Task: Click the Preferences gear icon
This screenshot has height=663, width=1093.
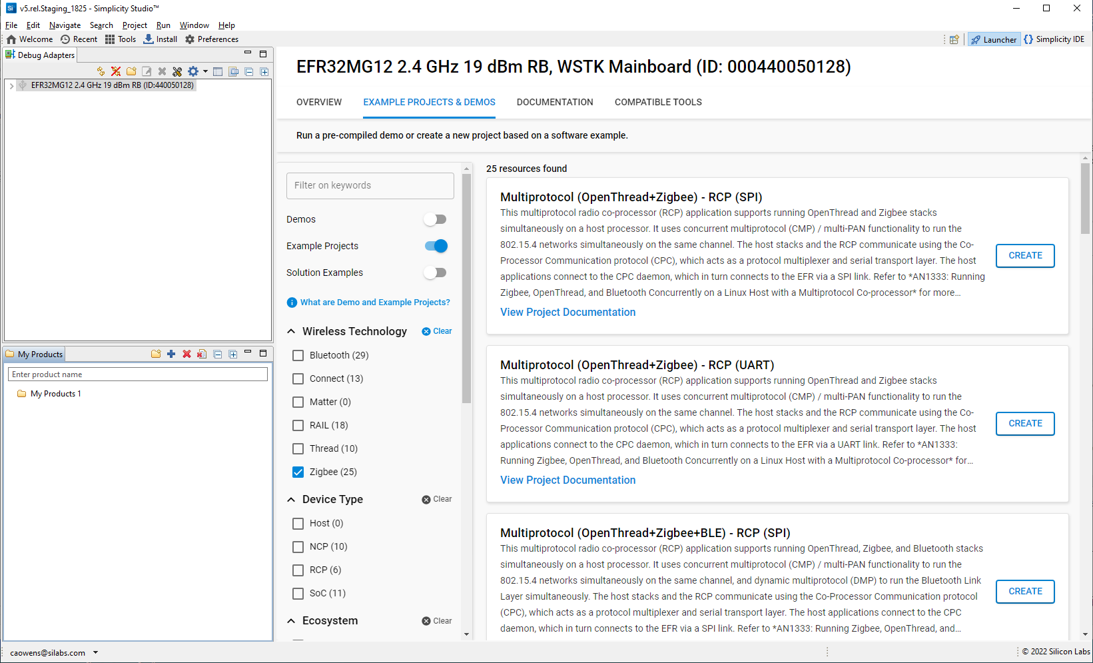Action: pos(190,39)
